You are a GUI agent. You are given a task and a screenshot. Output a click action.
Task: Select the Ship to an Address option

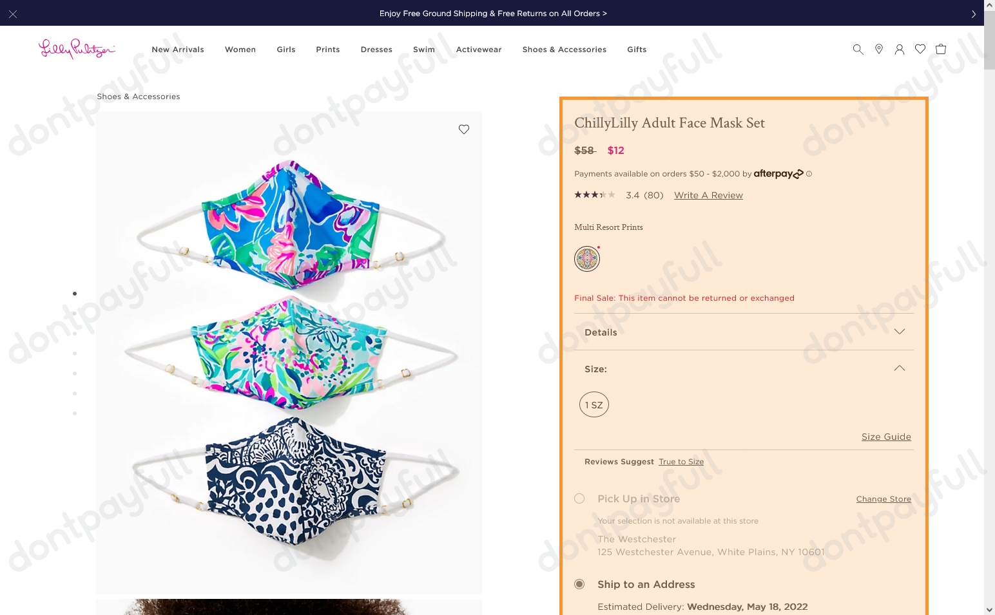point(579,584)
